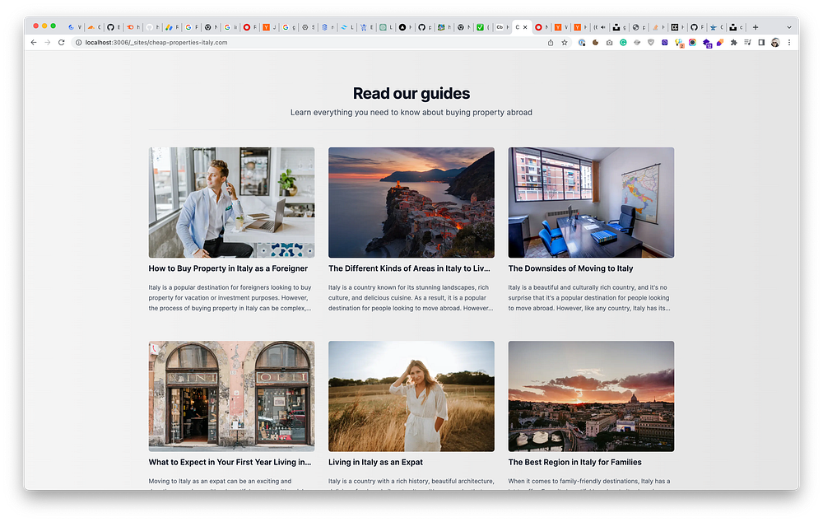The image size is (823, 522).
Task: Open the Extensions puzzle piece menu
Action: pyautogui.click(x=734, y=43)
